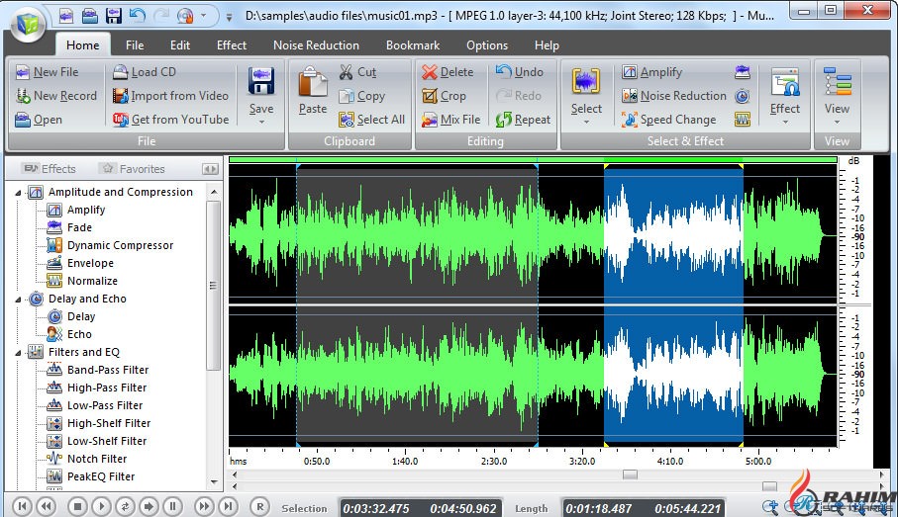Toggle loop playback button
This screenshot has width=898, height=517.
click(x=126, y=506)
